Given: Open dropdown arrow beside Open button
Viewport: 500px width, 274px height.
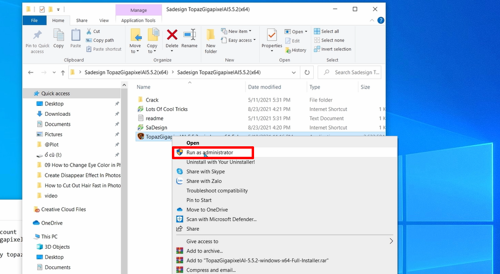Looking at the screenshot, I should pyautogui.click(x=306, y=31).
